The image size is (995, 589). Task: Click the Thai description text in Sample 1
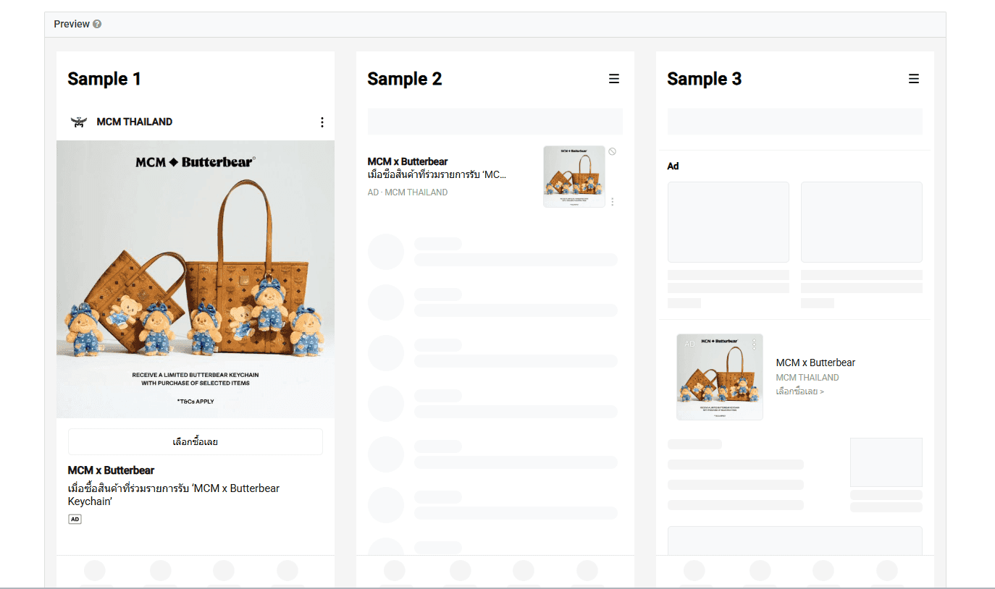tap(174, 494)
